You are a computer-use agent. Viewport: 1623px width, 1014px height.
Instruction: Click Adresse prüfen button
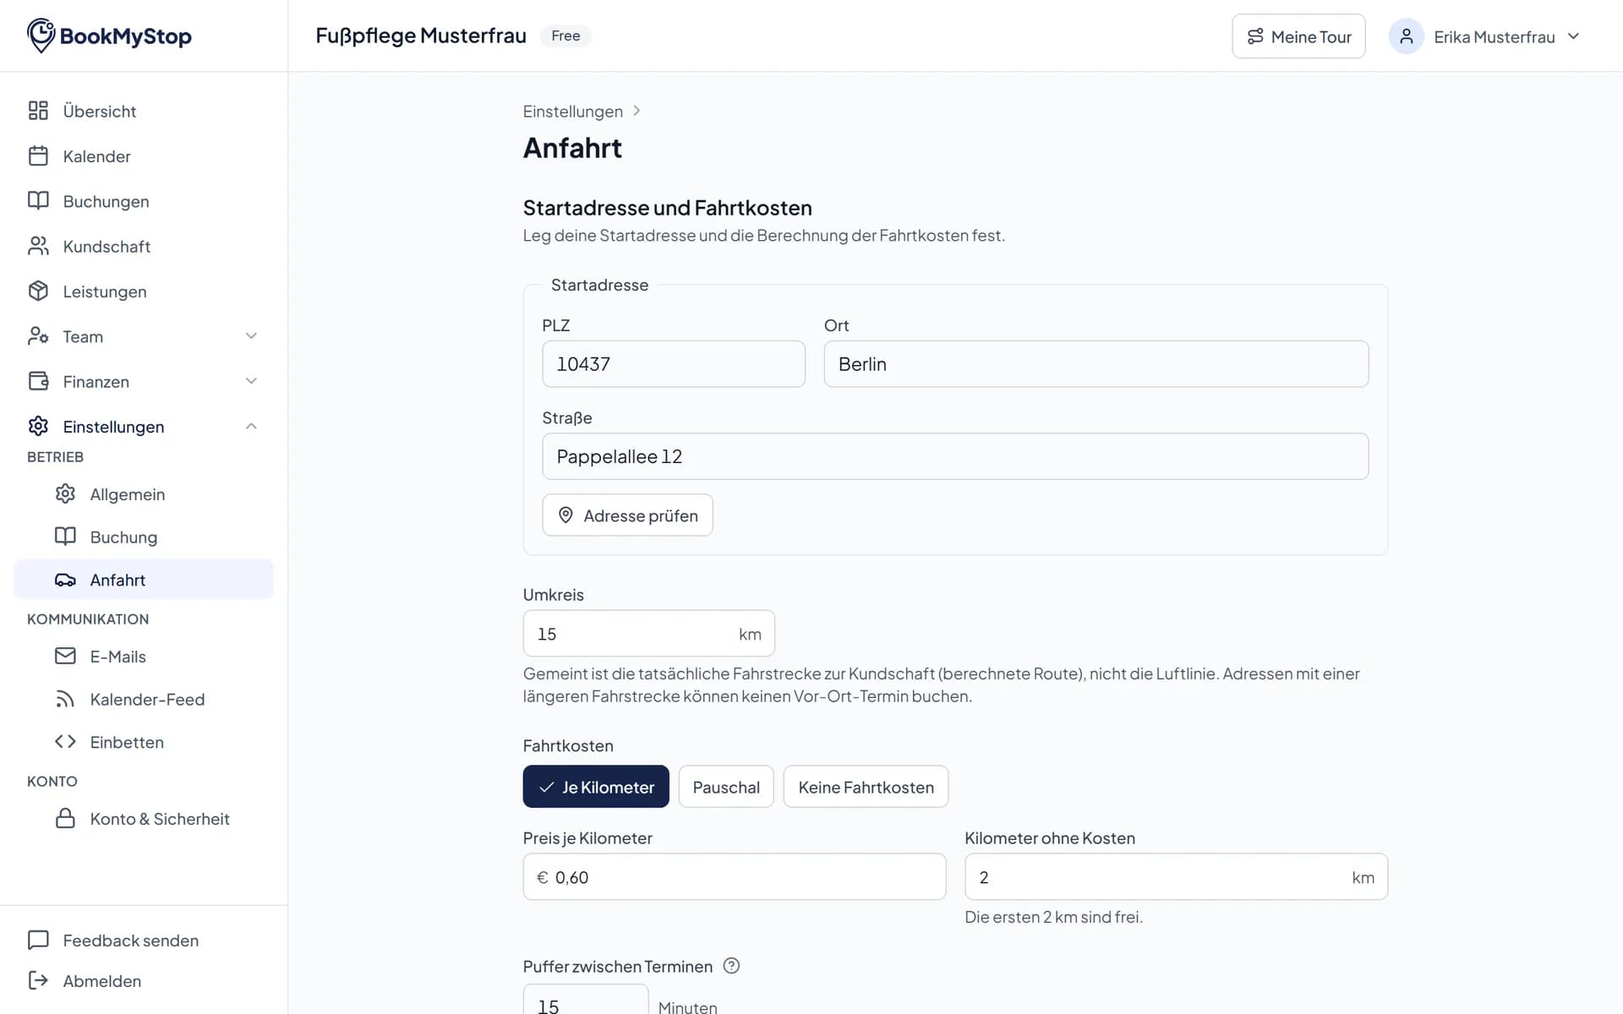pyautogui.click(x=627, y=515)
